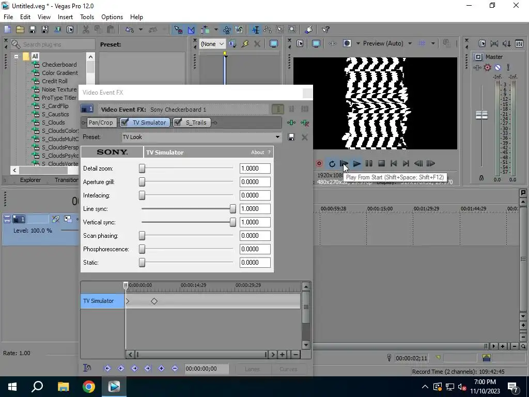Go to previous keyframe button
Viewport: 529px width, 397px height.
click(121, 369)
